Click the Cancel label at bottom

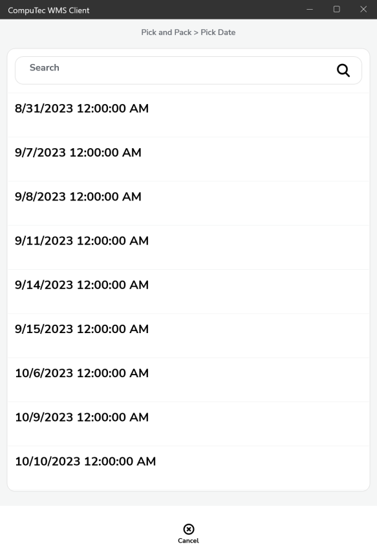[188, 541]
